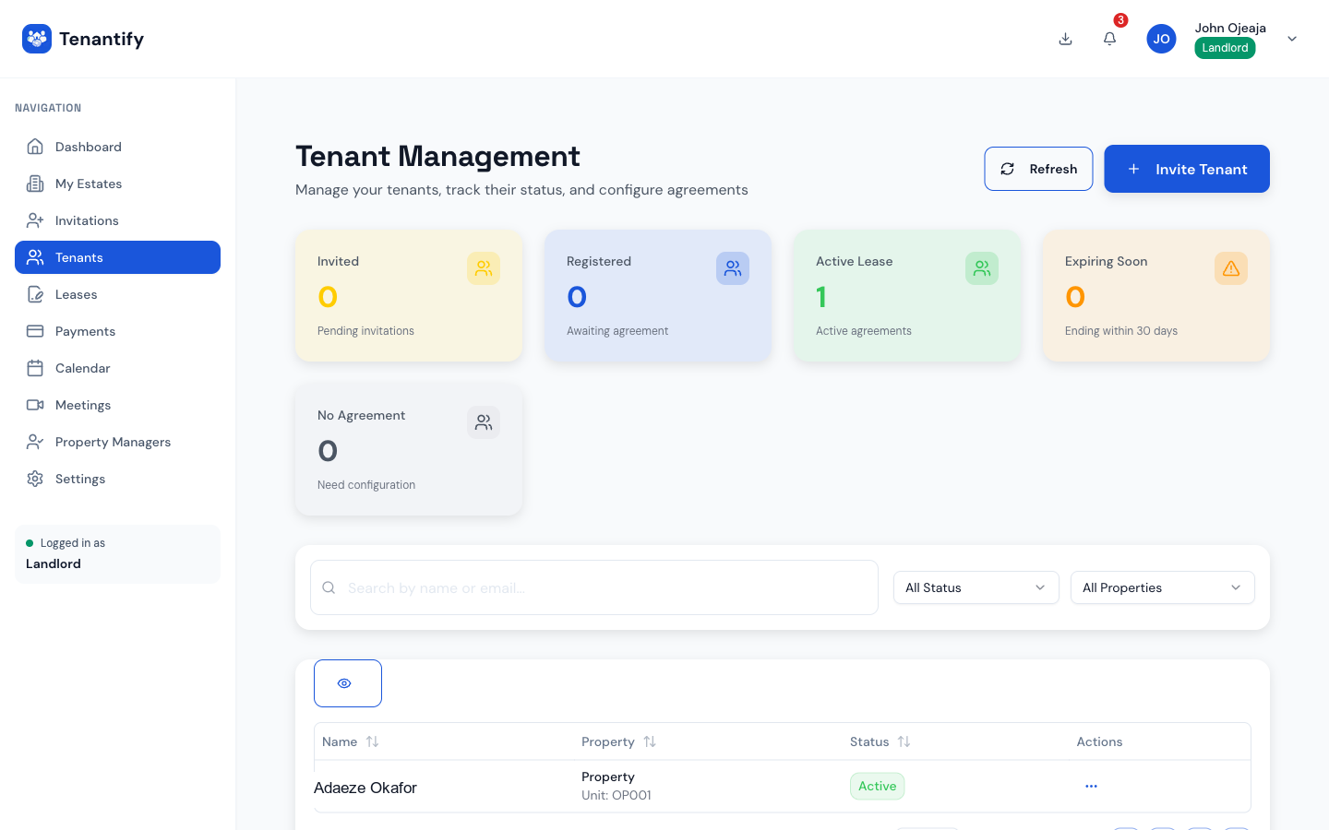Click the Expiring Soon warning icon
The height and width of the screenshot is (830, 1329).
pyautogui.click(x=1231, y=268)
